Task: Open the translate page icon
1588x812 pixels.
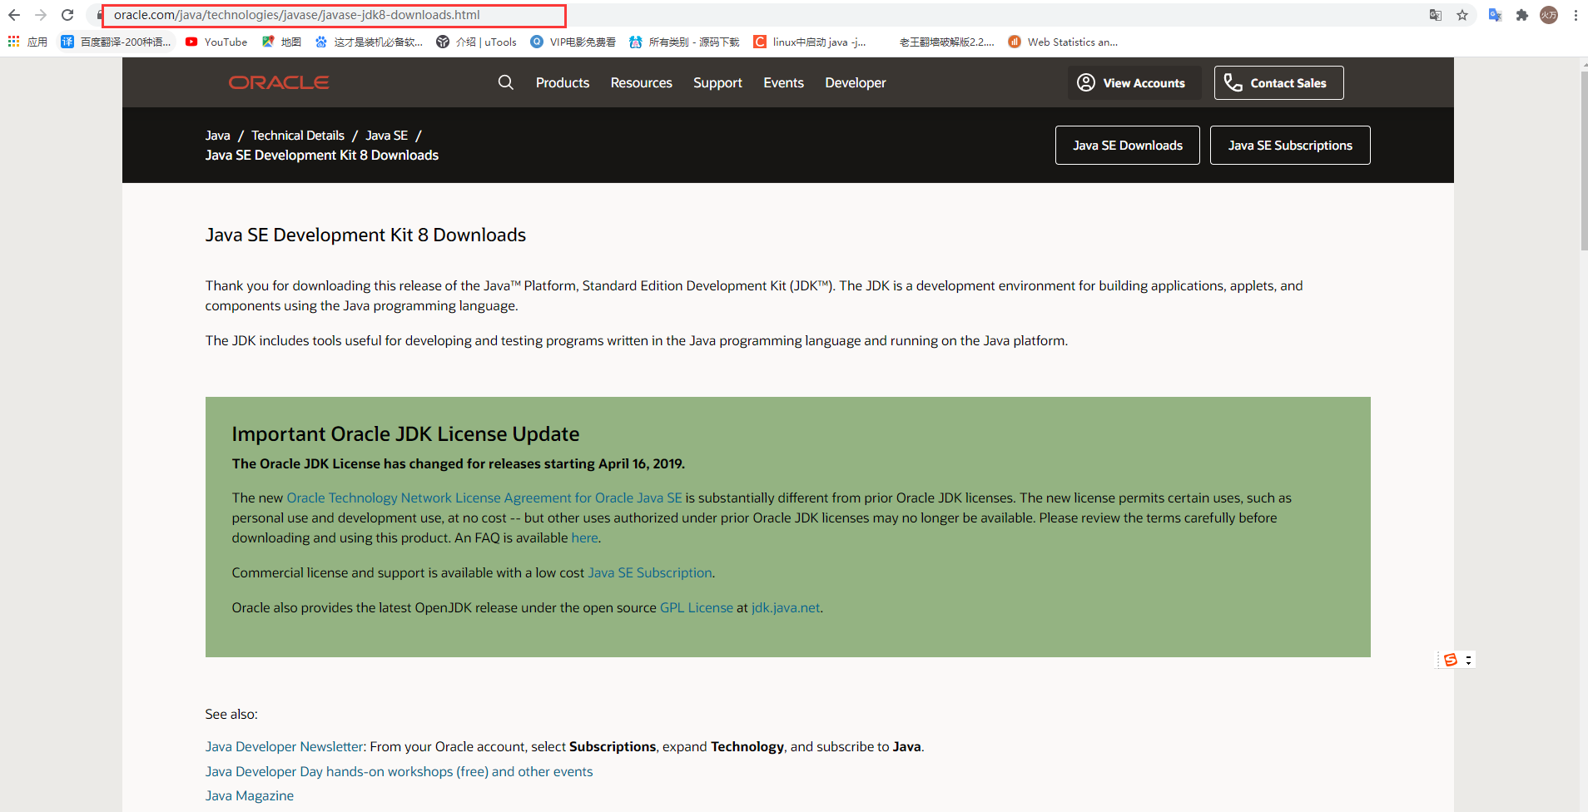Action: pyautogui.click(x=1436, y=15)
